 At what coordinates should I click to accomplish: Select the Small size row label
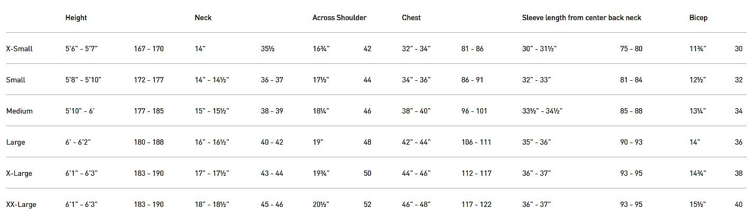pyautogui.click(x=16, y=80)
